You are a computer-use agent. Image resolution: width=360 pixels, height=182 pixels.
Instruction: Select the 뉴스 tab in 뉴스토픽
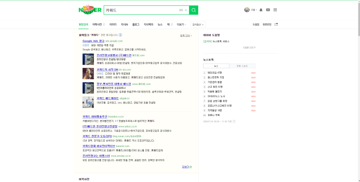pyautogui.click(x=216, y=66)
